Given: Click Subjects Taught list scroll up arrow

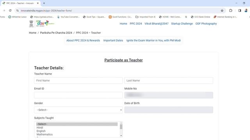Looking at the screenshot, I should pyautogui.click(x=121, y=123).
